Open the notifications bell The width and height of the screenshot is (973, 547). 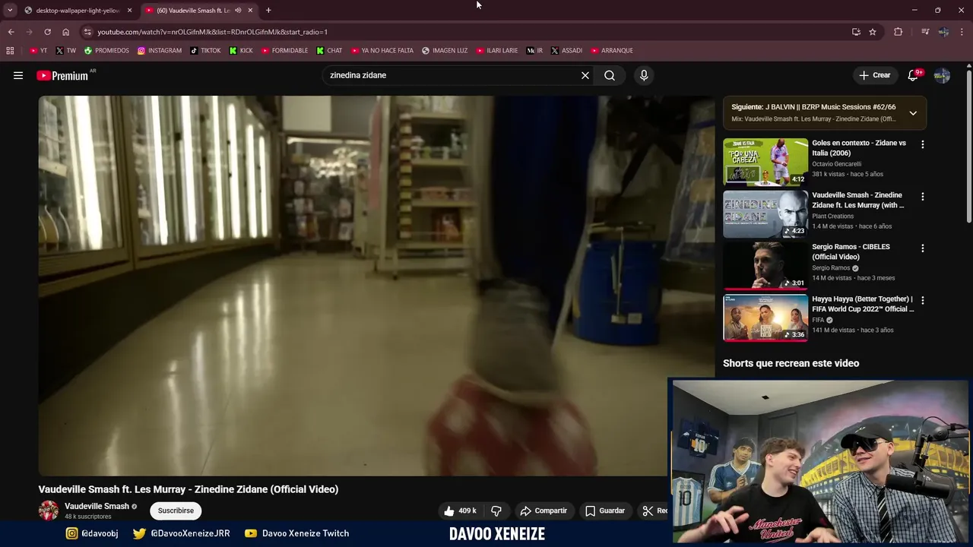[914, 75]
